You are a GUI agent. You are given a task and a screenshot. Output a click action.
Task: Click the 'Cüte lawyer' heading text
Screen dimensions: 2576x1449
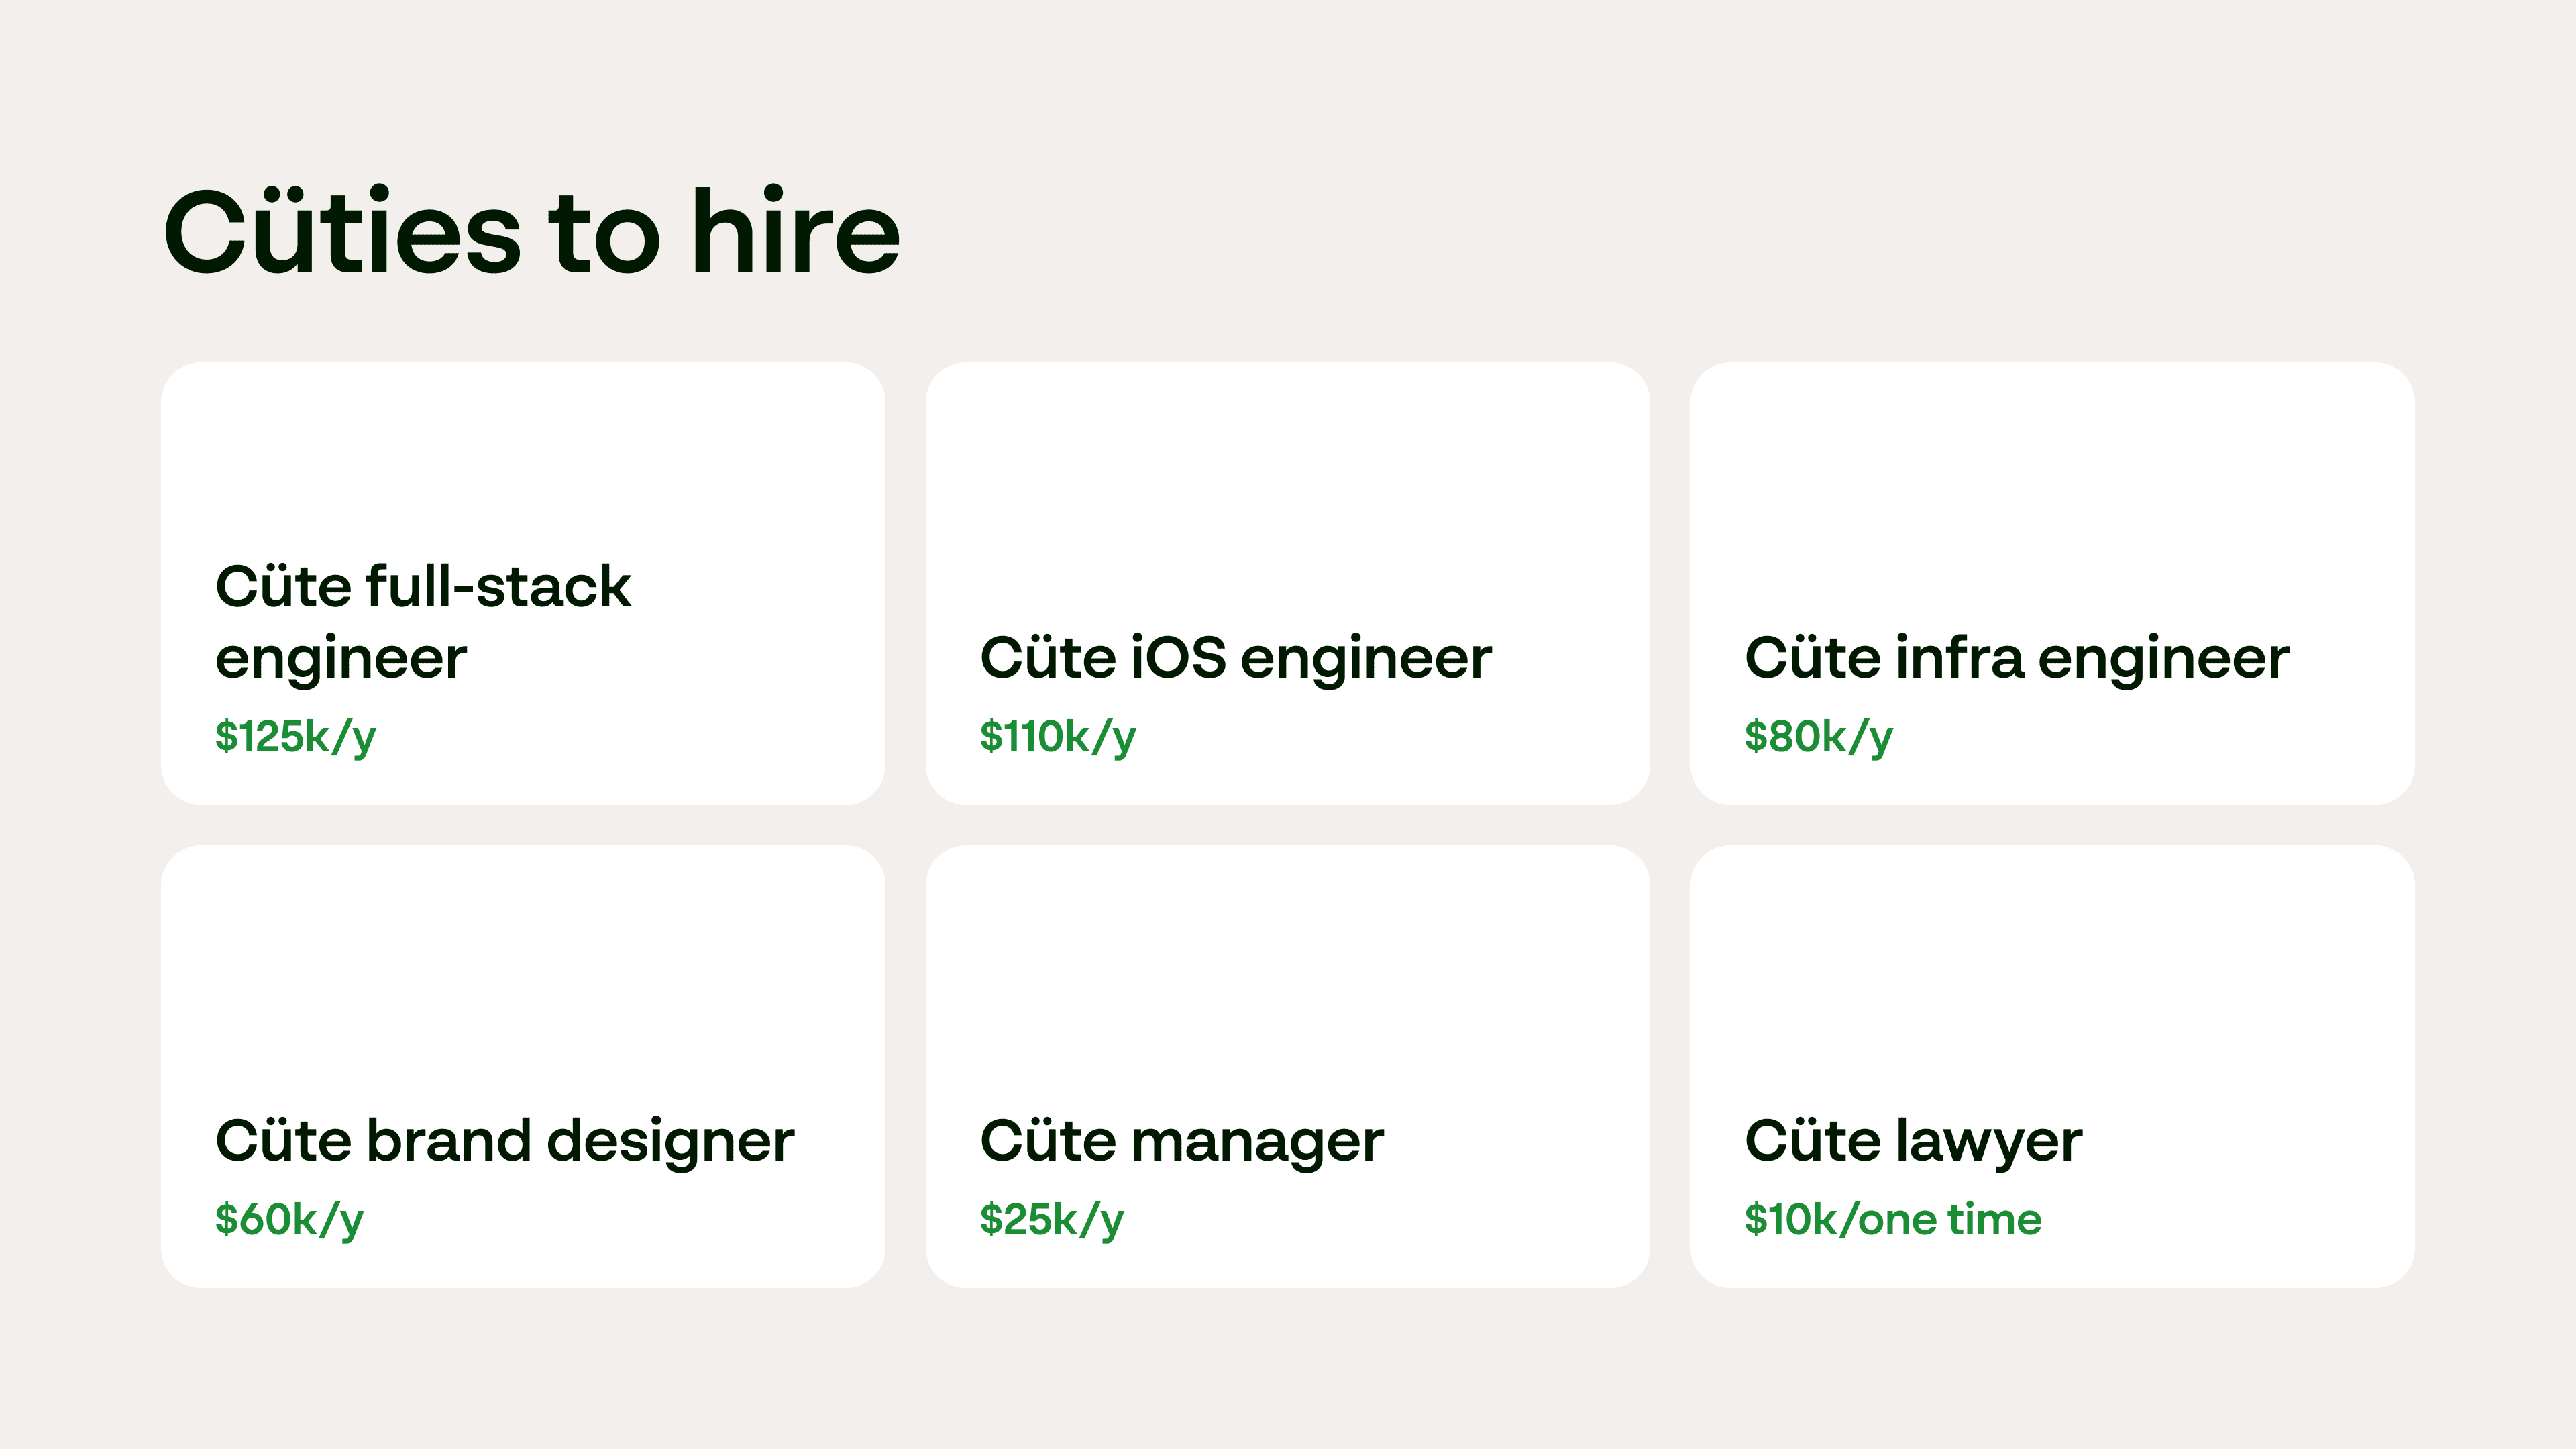pyautogui.click(x=1912, y=1141)
